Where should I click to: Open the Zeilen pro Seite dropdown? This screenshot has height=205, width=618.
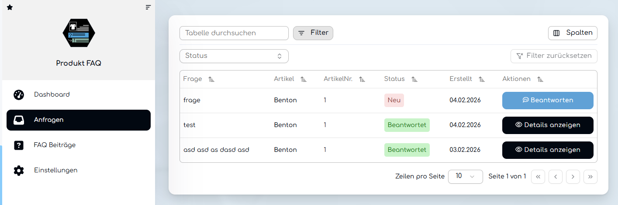pyautogui.click(x=465, y=176)
